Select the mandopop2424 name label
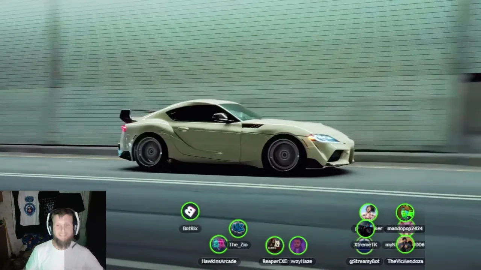Screen dimensions: 481x270 point(405,228)
